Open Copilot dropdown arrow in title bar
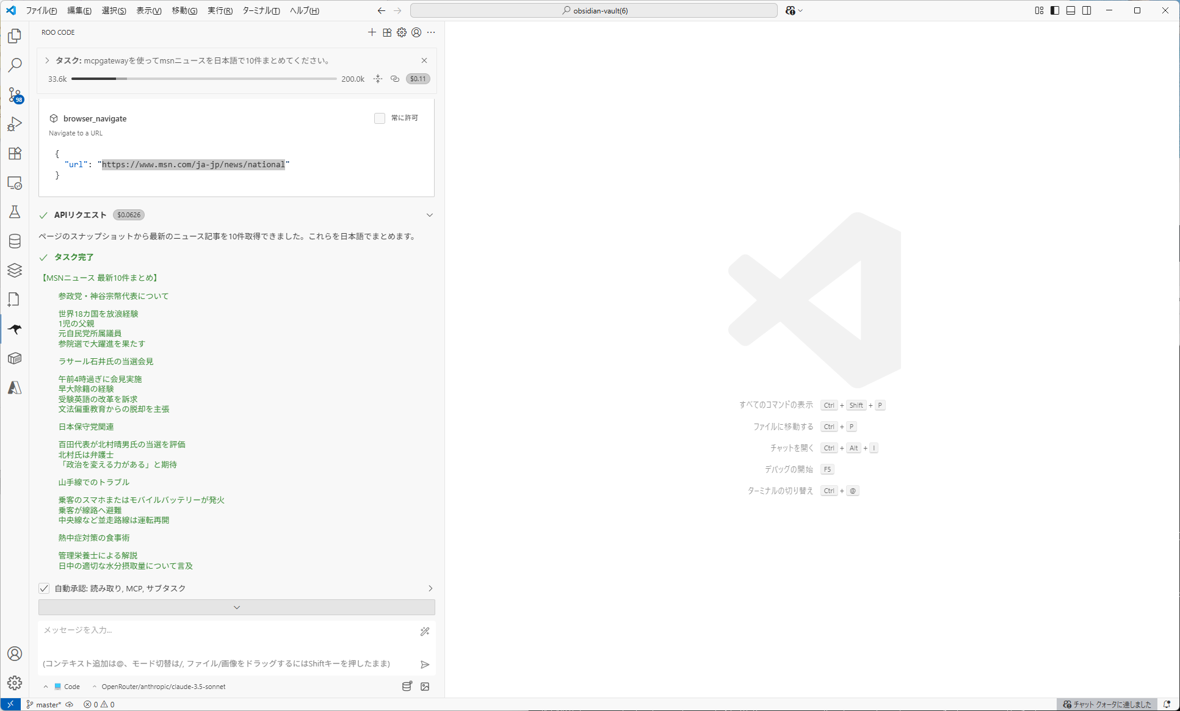This screenshot has height=711, width=1180. pyautogui.click(x=800, y=10)
